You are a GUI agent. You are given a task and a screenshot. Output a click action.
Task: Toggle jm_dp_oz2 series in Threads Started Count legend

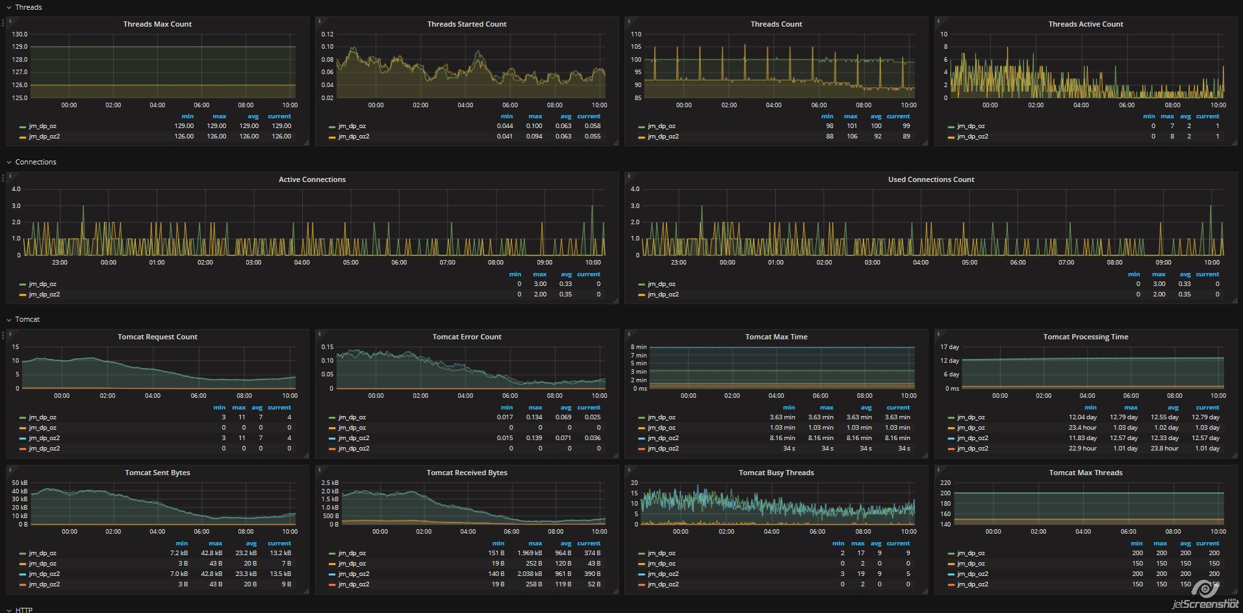[x=353, y=137]
